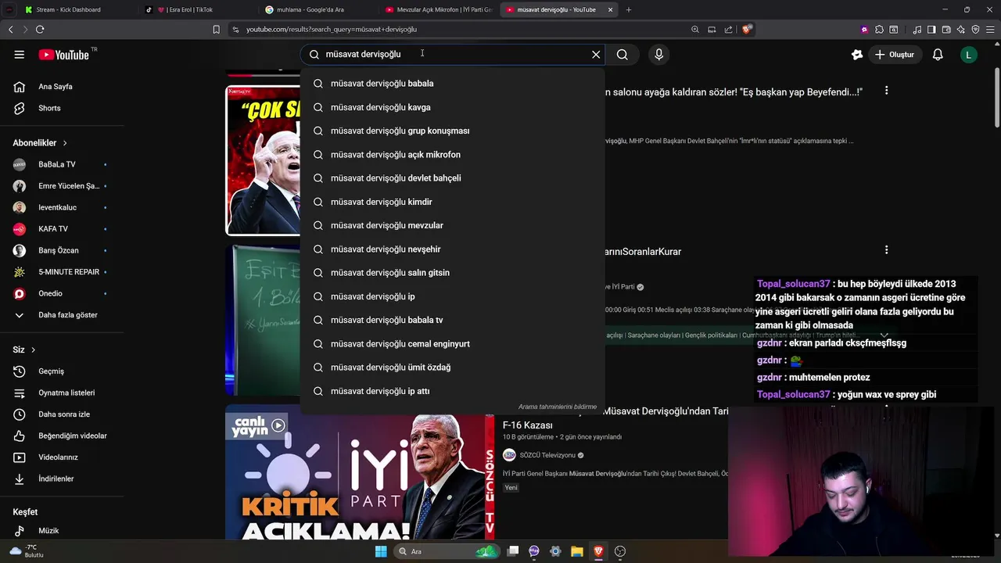The height and width of the screenshot is (563, 1001).
Task: Open the browser zoom magnifier icon
Action: pos(695,30)
